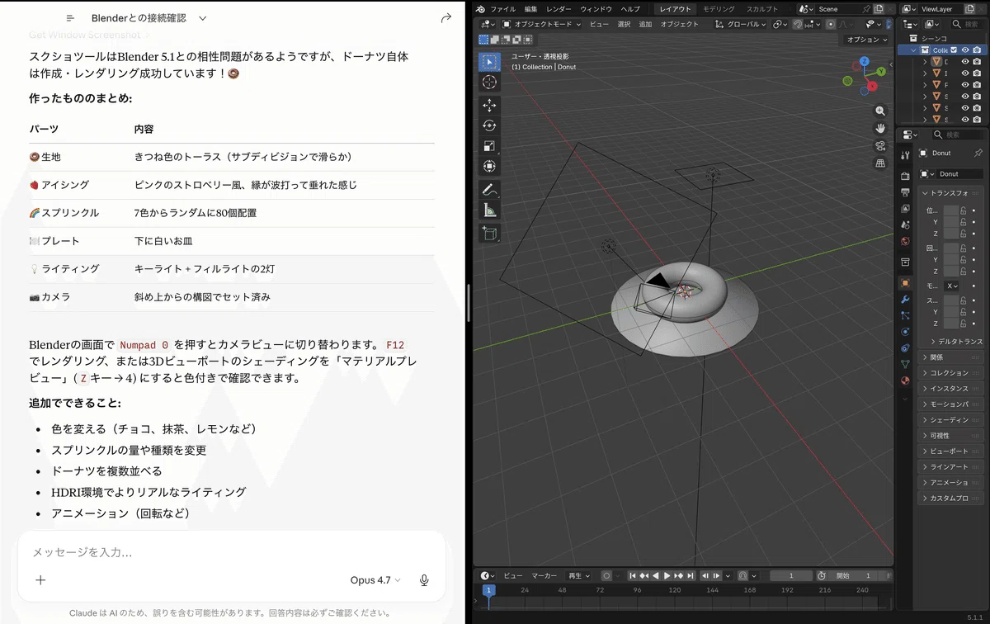Open the Material properties tab
Viewport: 990px width, 624px height.
[x=905, y=381]
